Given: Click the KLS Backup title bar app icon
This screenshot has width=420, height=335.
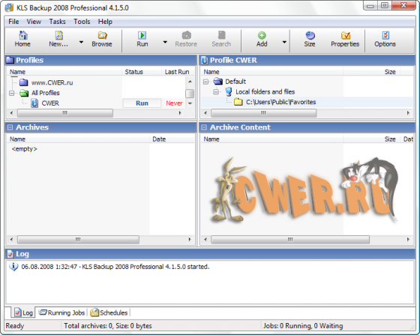Looking at the screenshot, I should click(10, 7).
